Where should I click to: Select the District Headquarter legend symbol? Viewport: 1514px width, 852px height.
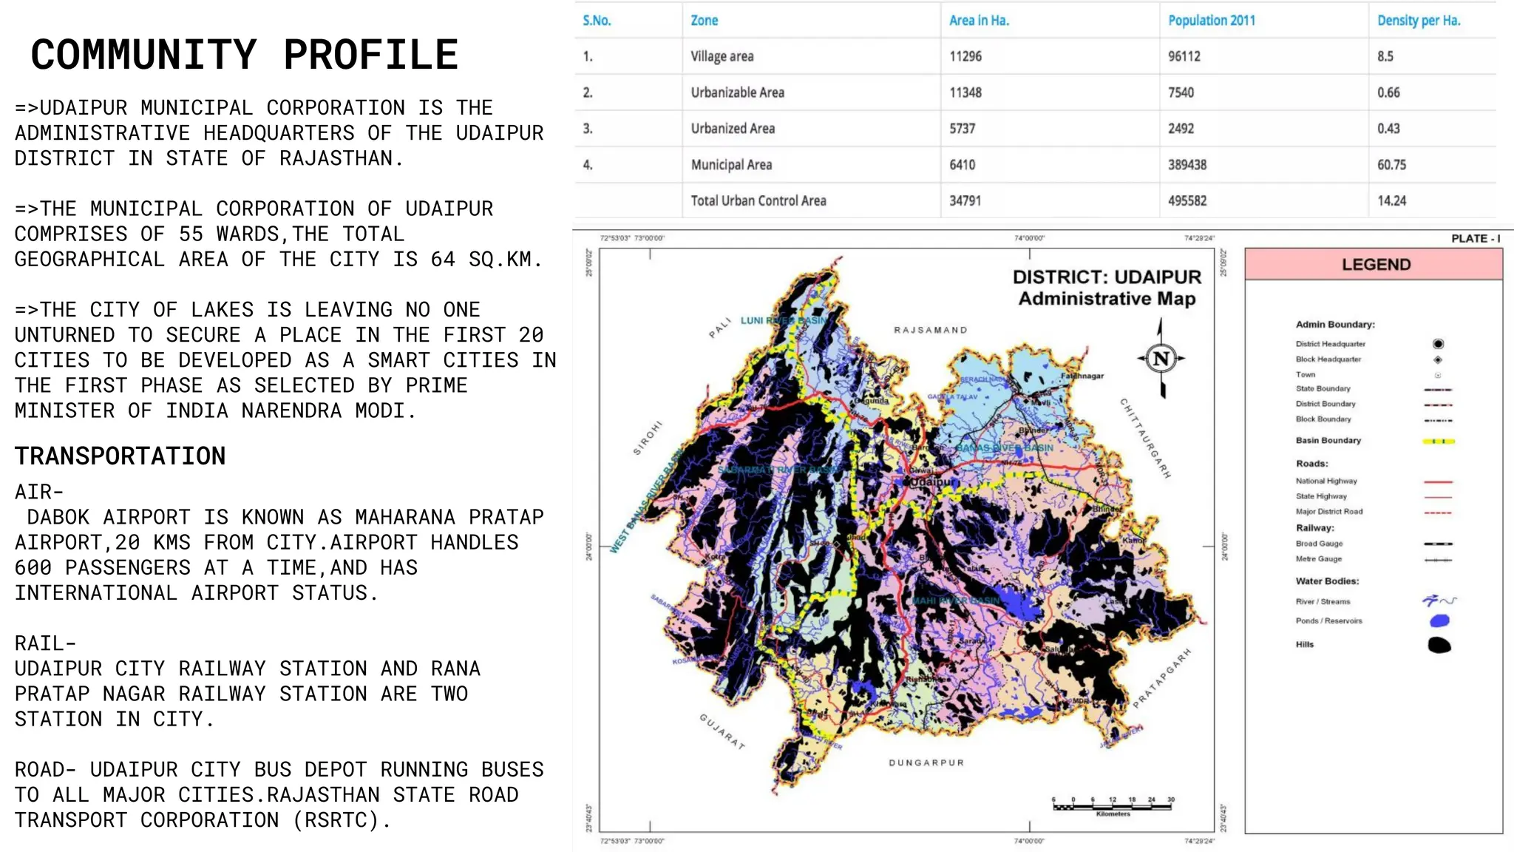click(x=1438, y=344)
